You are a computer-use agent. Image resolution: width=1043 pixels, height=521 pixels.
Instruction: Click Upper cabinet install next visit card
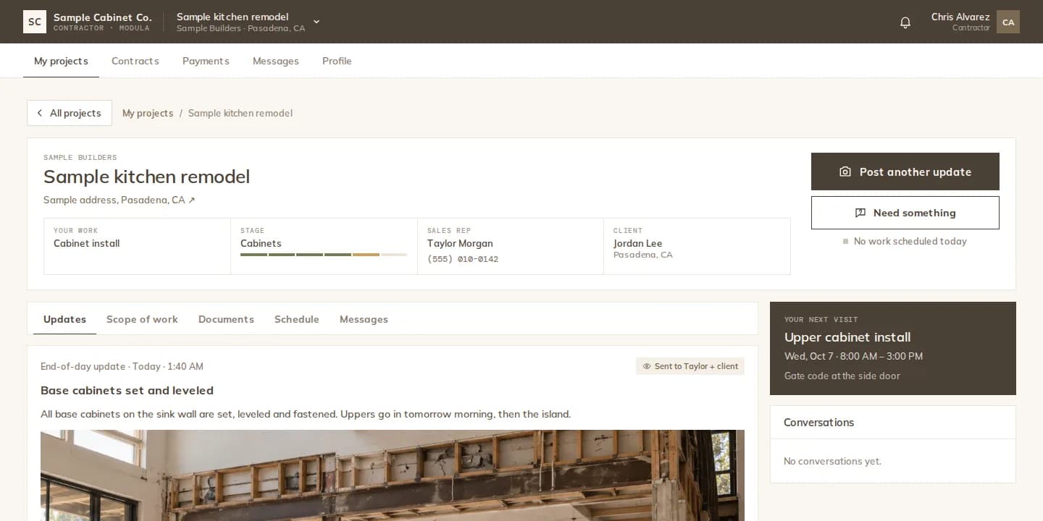[x=893, y=348]
